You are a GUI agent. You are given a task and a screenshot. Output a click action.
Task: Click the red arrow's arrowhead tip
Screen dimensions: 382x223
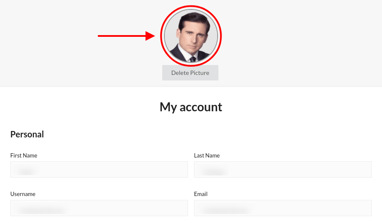click(153, 36)
